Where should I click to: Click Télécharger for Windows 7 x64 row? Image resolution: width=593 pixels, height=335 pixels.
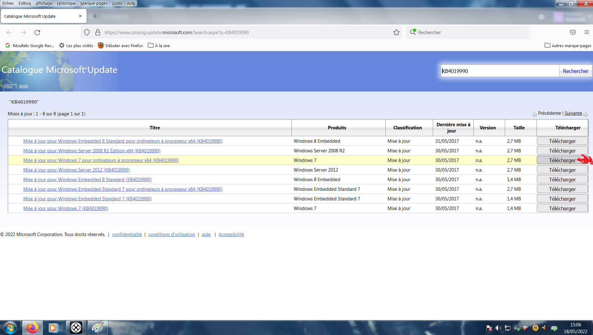click(562, 160)
